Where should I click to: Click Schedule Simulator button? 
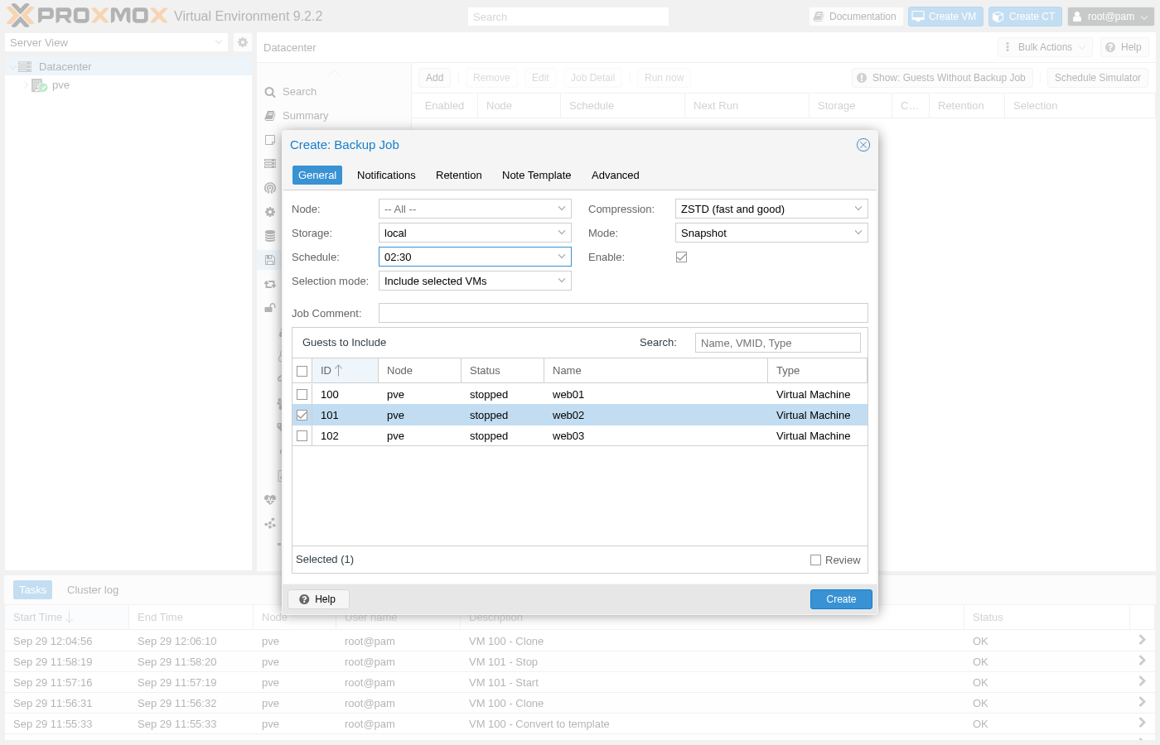click(1098, 78)
